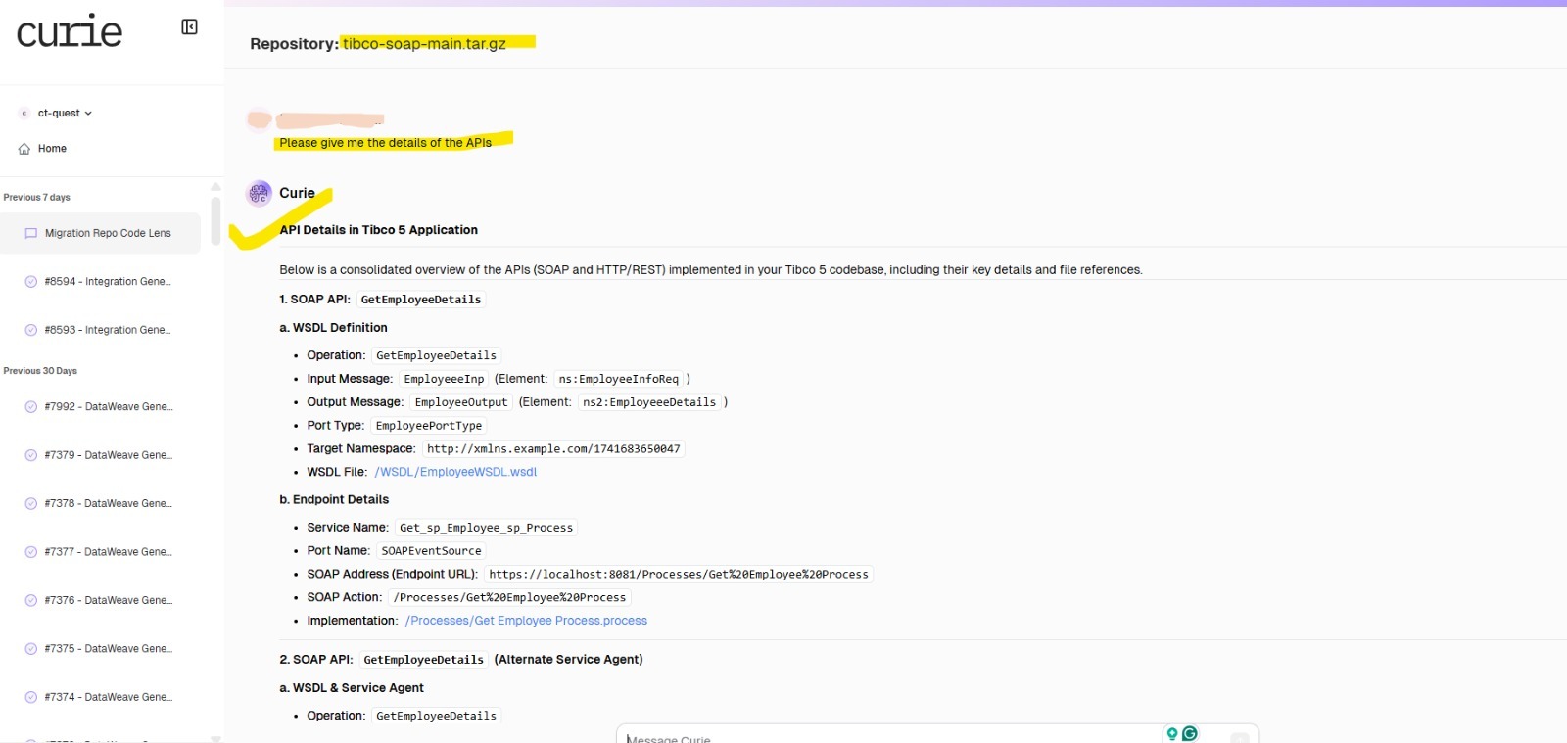Click the 'Previous 7 days' section label
The height and width of the screenshot is (743, 1567).
pos(37,198)
